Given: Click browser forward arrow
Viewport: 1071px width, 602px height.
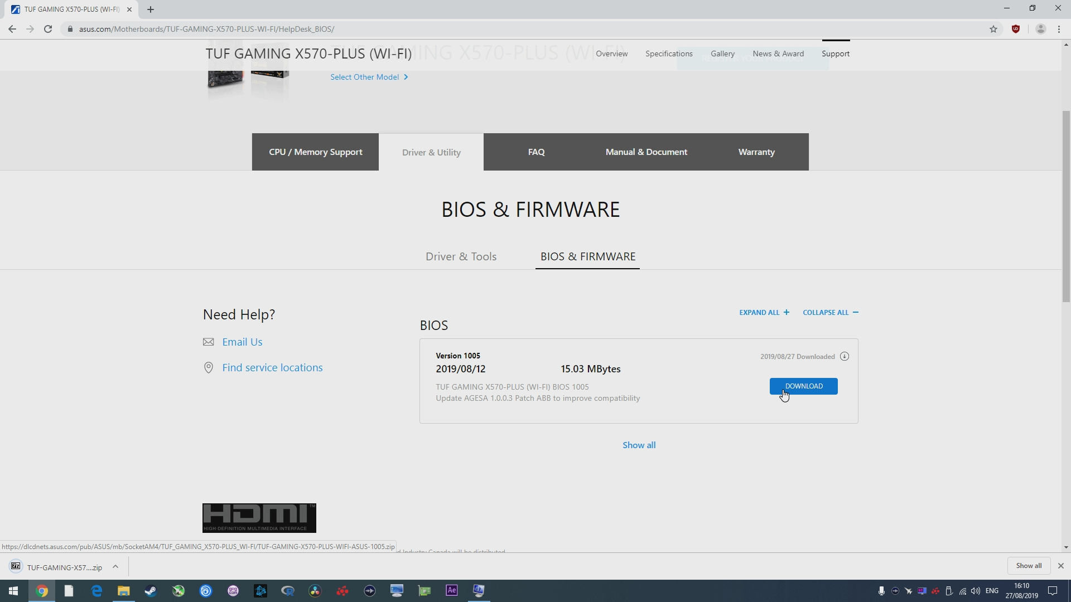Looking at the screenshot, I should click(30, 29).
